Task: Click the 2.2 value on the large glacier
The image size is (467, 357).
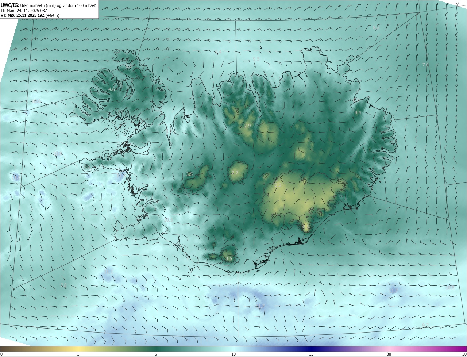Action: click(x=278, y=186)
